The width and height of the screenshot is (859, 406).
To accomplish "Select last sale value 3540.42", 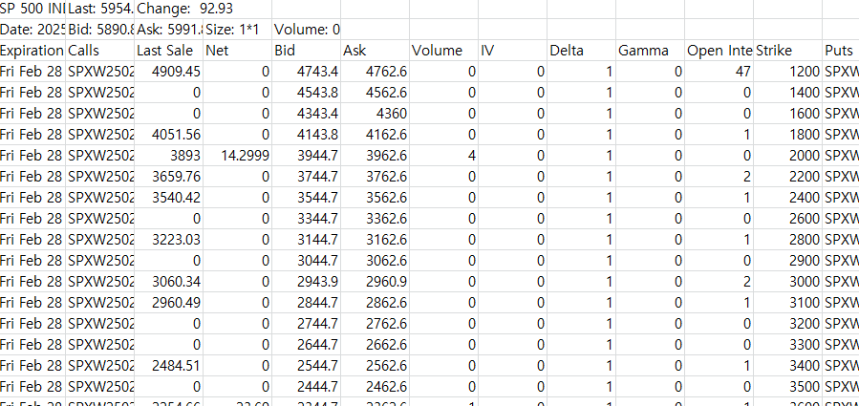I will pos(169,198).
